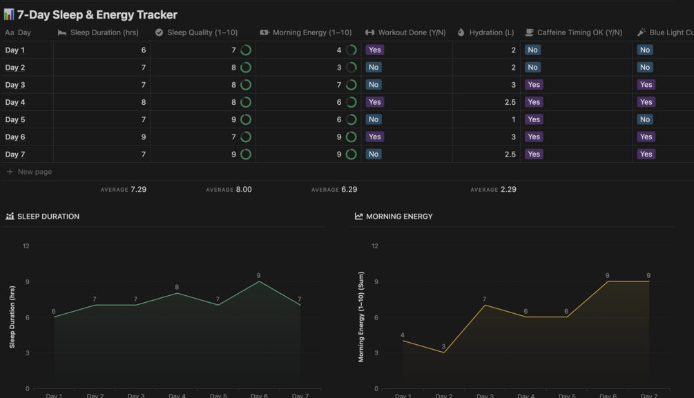Click the coffee cup icon in Caffeine Timing header
Image resolution: width=694 pixels, height=398 pixels.
(529, 32)
